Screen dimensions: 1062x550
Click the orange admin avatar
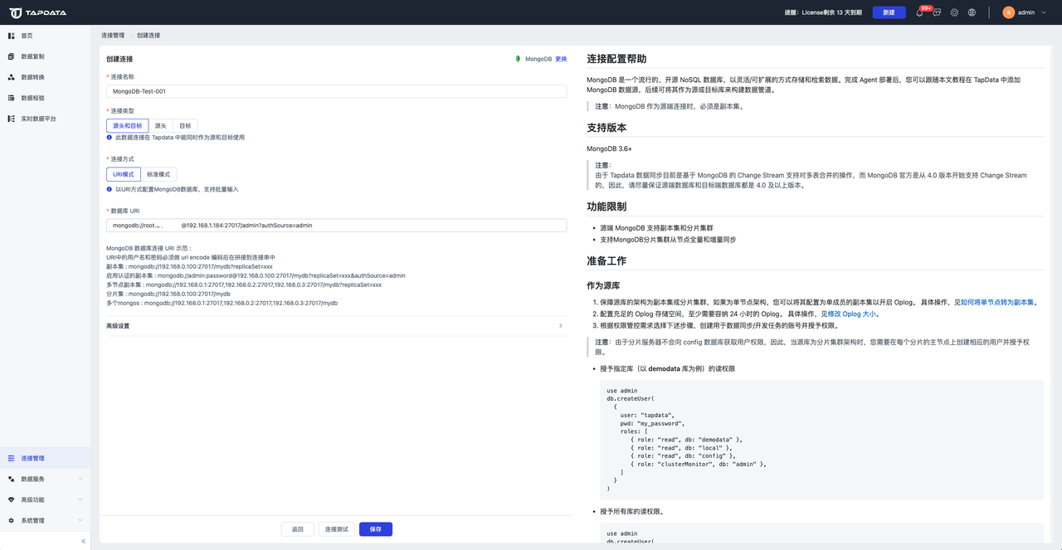(1008, 12)
